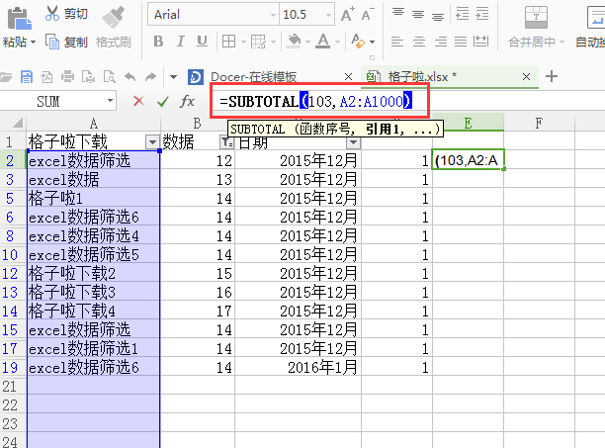Confirm formula with green checkmark

coord(163,102)
